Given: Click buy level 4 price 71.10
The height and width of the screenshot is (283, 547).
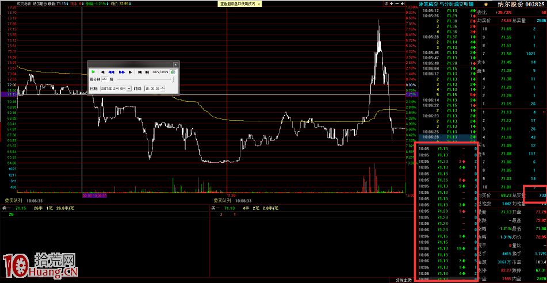Looking at the screenshot, I should tap(506, 137).
